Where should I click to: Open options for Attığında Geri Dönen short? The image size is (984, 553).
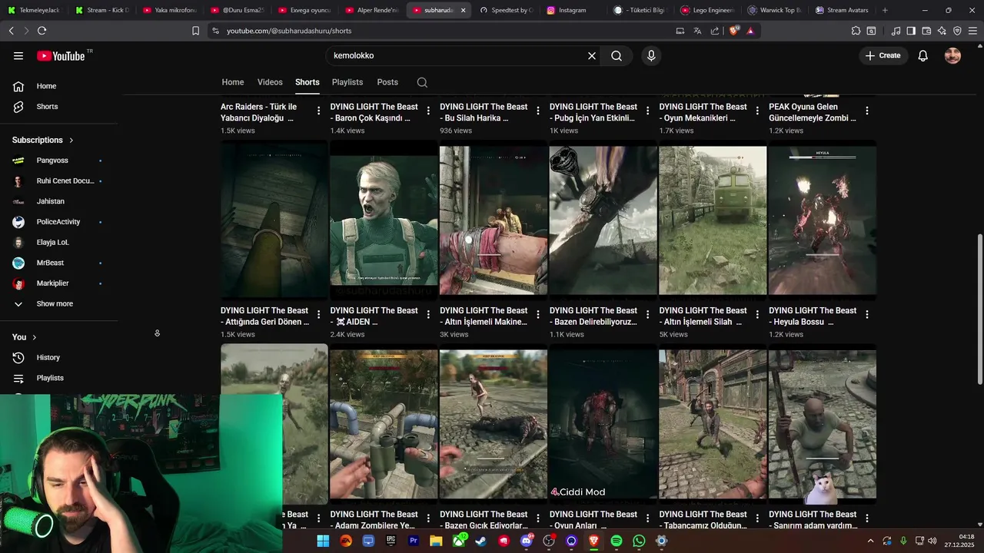coord(318,315)
